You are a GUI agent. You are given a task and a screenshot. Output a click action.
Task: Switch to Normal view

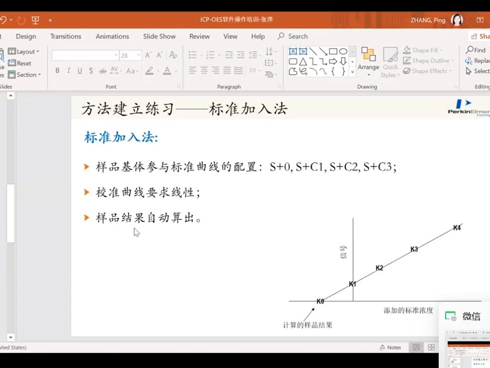pyautogui.click(x=416, y=348)
